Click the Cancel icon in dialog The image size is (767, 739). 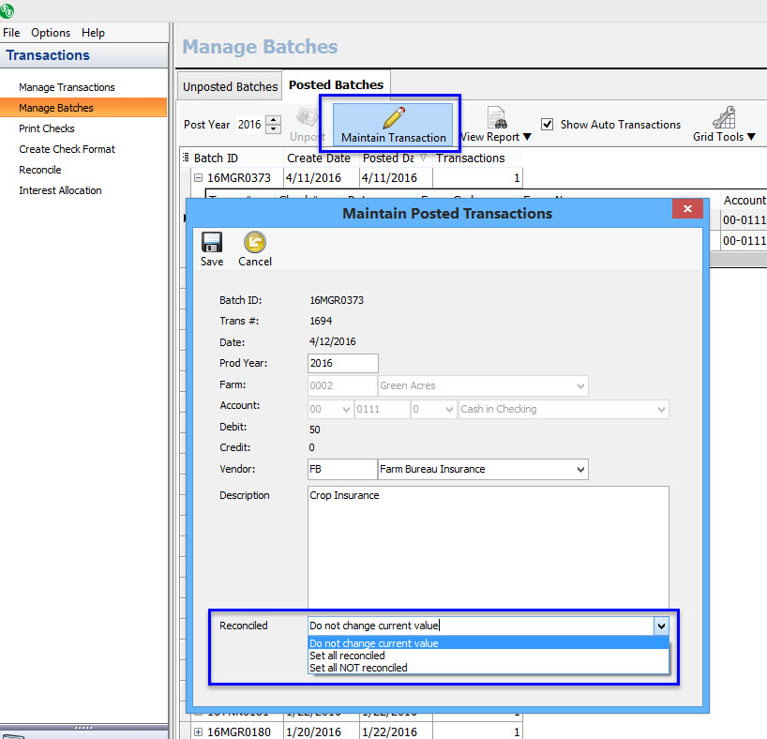coord(254,242)
